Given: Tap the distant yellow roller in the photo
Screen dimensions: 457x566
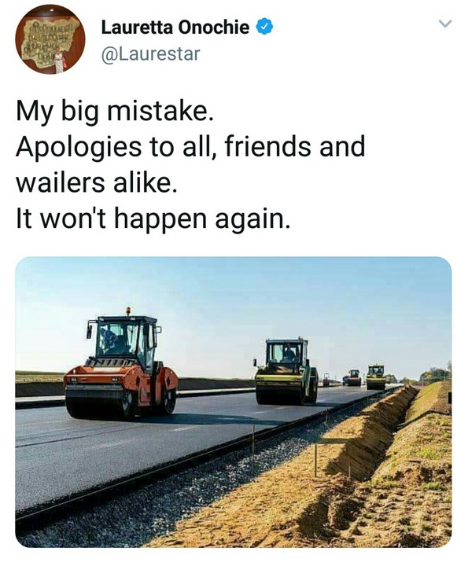Looking at the screenshot, I should (376, 377).
